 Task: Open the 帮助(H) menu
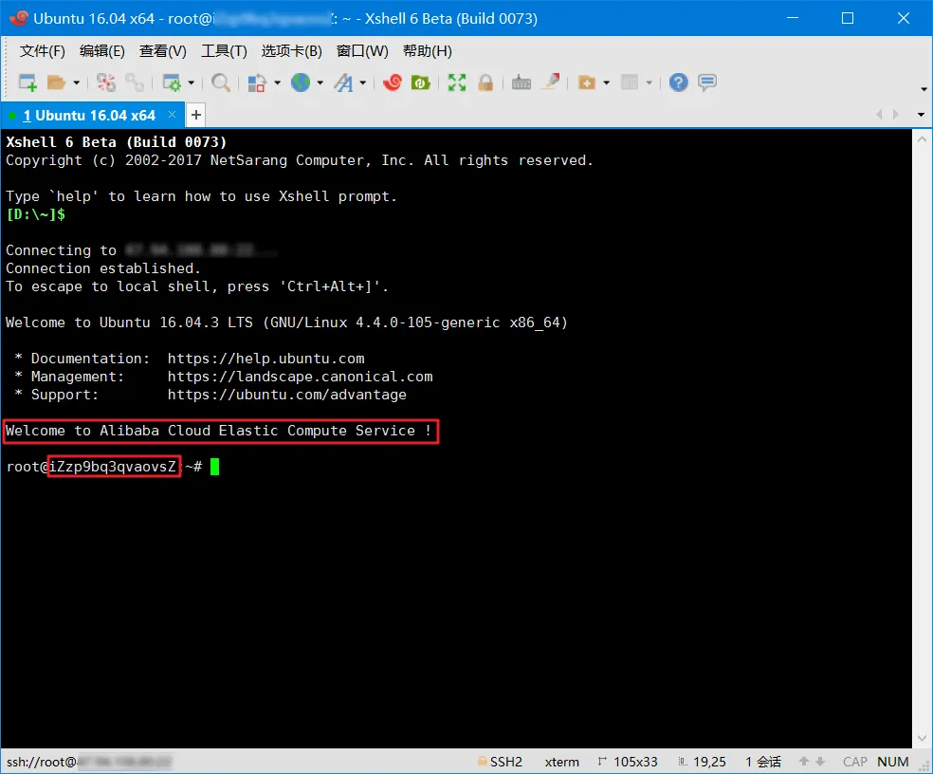[x=428, y=51]
